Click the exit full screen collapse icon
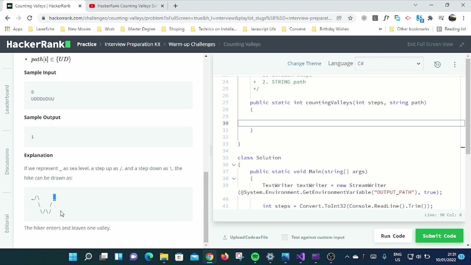Screen dimensions: 471x265 (x=462, y=44)
